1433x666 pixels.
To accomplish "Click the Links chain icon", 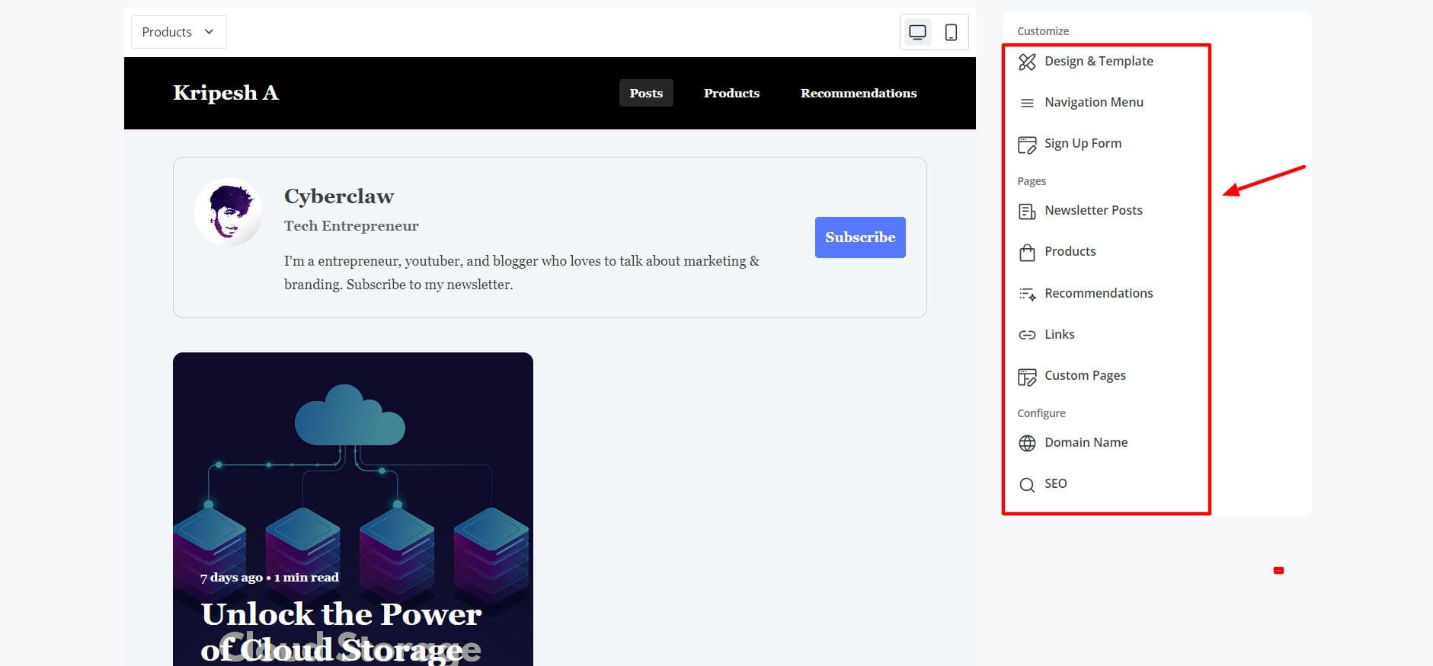I will [1027, 335].
